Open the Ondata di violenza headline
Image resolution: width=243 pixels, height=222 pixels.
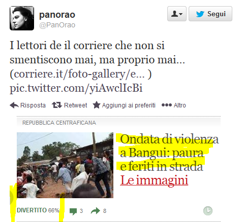pyautogui.click(x=169, y=153)
